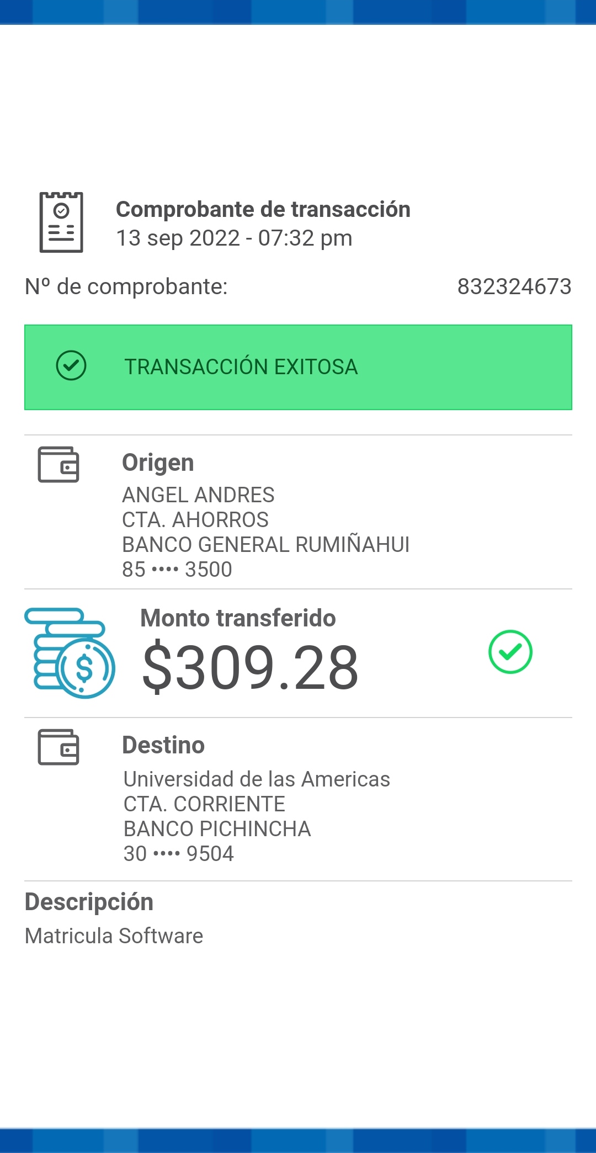Click the wallet icon next to Destino

click(x=58, y=747)
